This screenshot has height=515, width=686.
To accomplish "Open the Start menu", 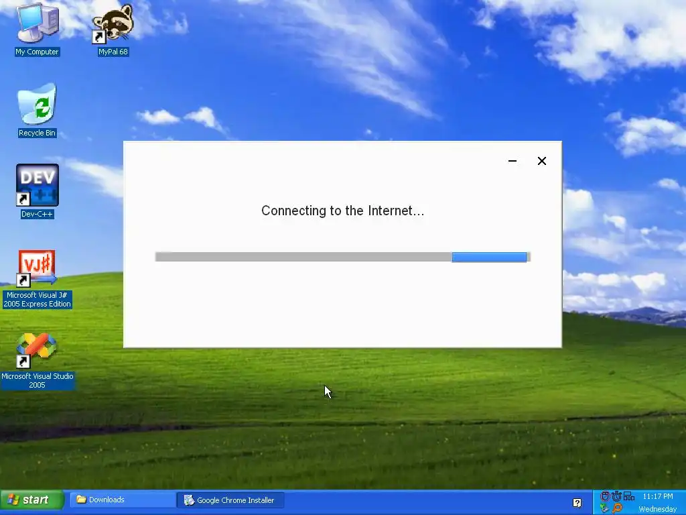I will 32,500.
